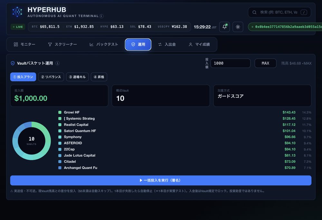Select step ① 投入プラン
322x220 pixels.
click(x=23, y=77)
